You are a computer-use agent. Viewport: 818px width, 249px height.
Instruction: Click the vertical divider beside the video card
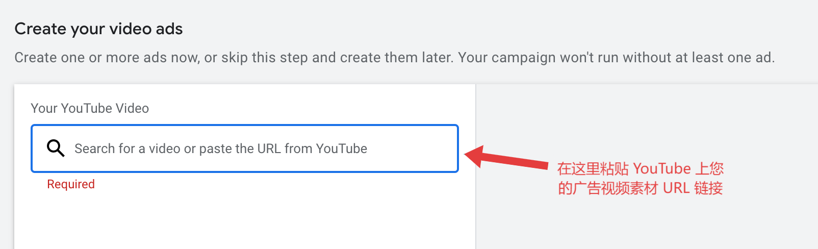point(475,166)
